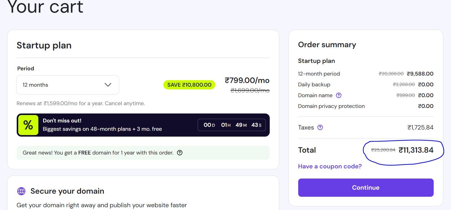Click the countdown timer box

(x=231, y=125)
